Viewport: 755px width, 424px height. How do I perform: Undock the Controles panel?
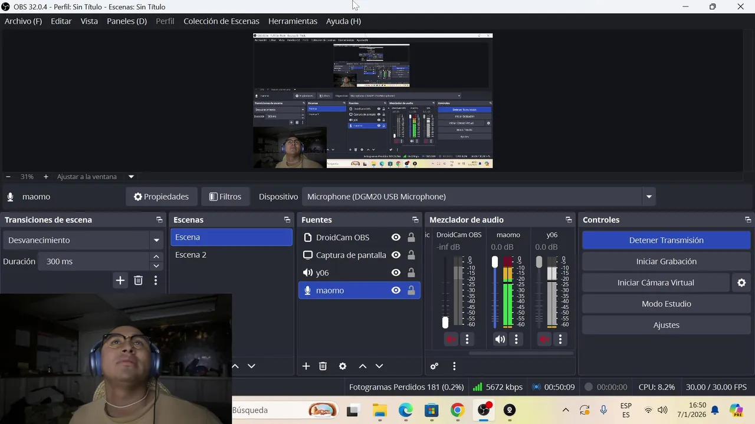click(x=748, y=220)
